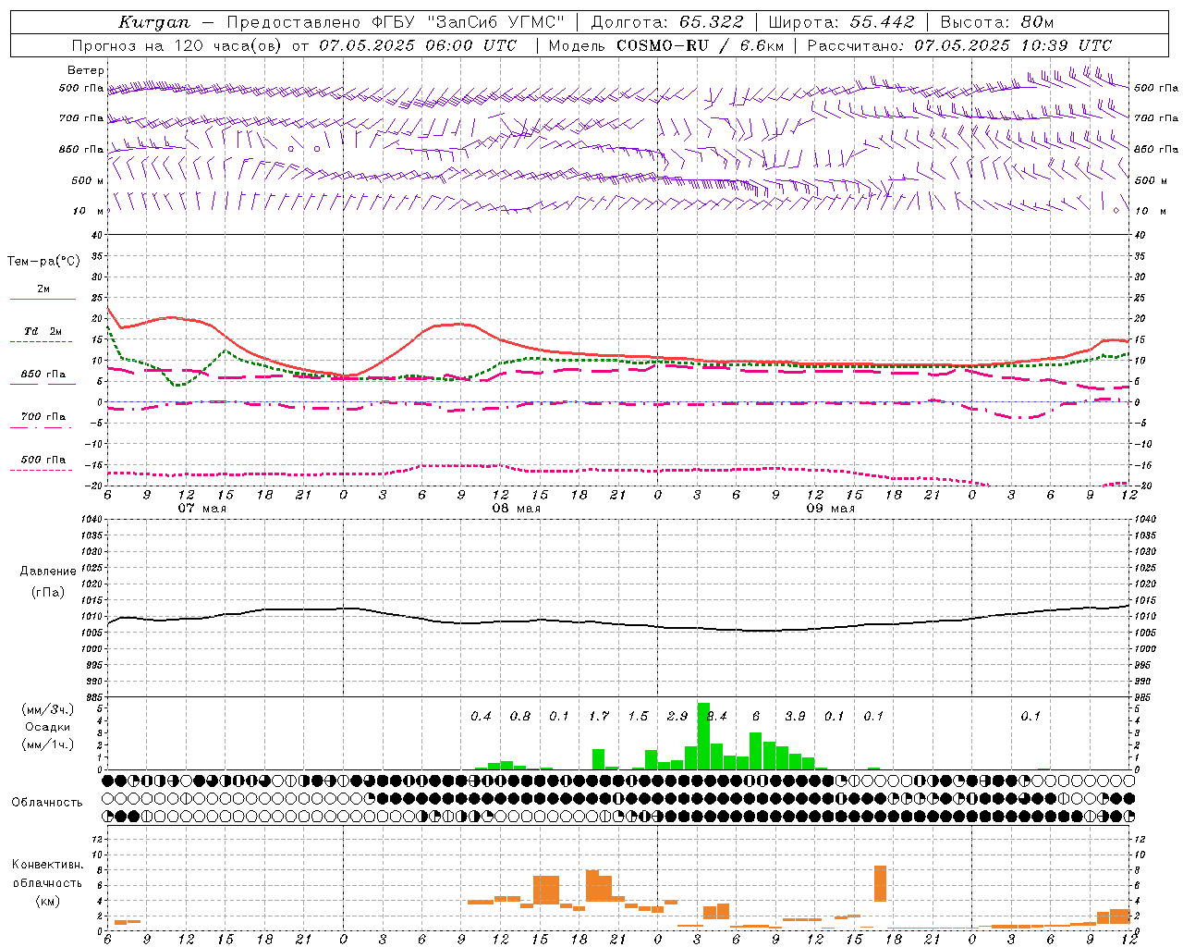The width and height of the screenshot is (1183, 947).
Task: Select the 0.8 precipitation value
Action: coord(520,716)
